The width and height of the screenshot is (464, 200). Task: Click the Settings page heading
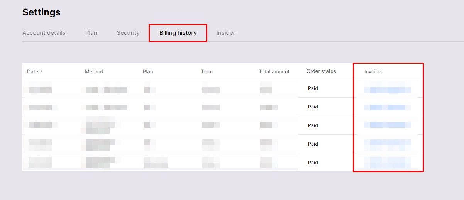click(41, 12)
